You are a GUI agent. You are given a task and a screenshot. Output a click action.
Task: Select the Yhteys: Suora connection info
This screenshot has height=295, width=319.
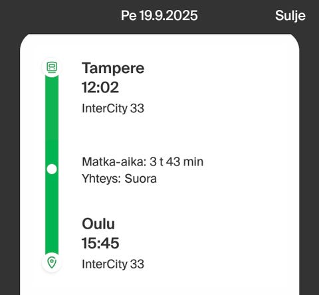click(119, 179)
